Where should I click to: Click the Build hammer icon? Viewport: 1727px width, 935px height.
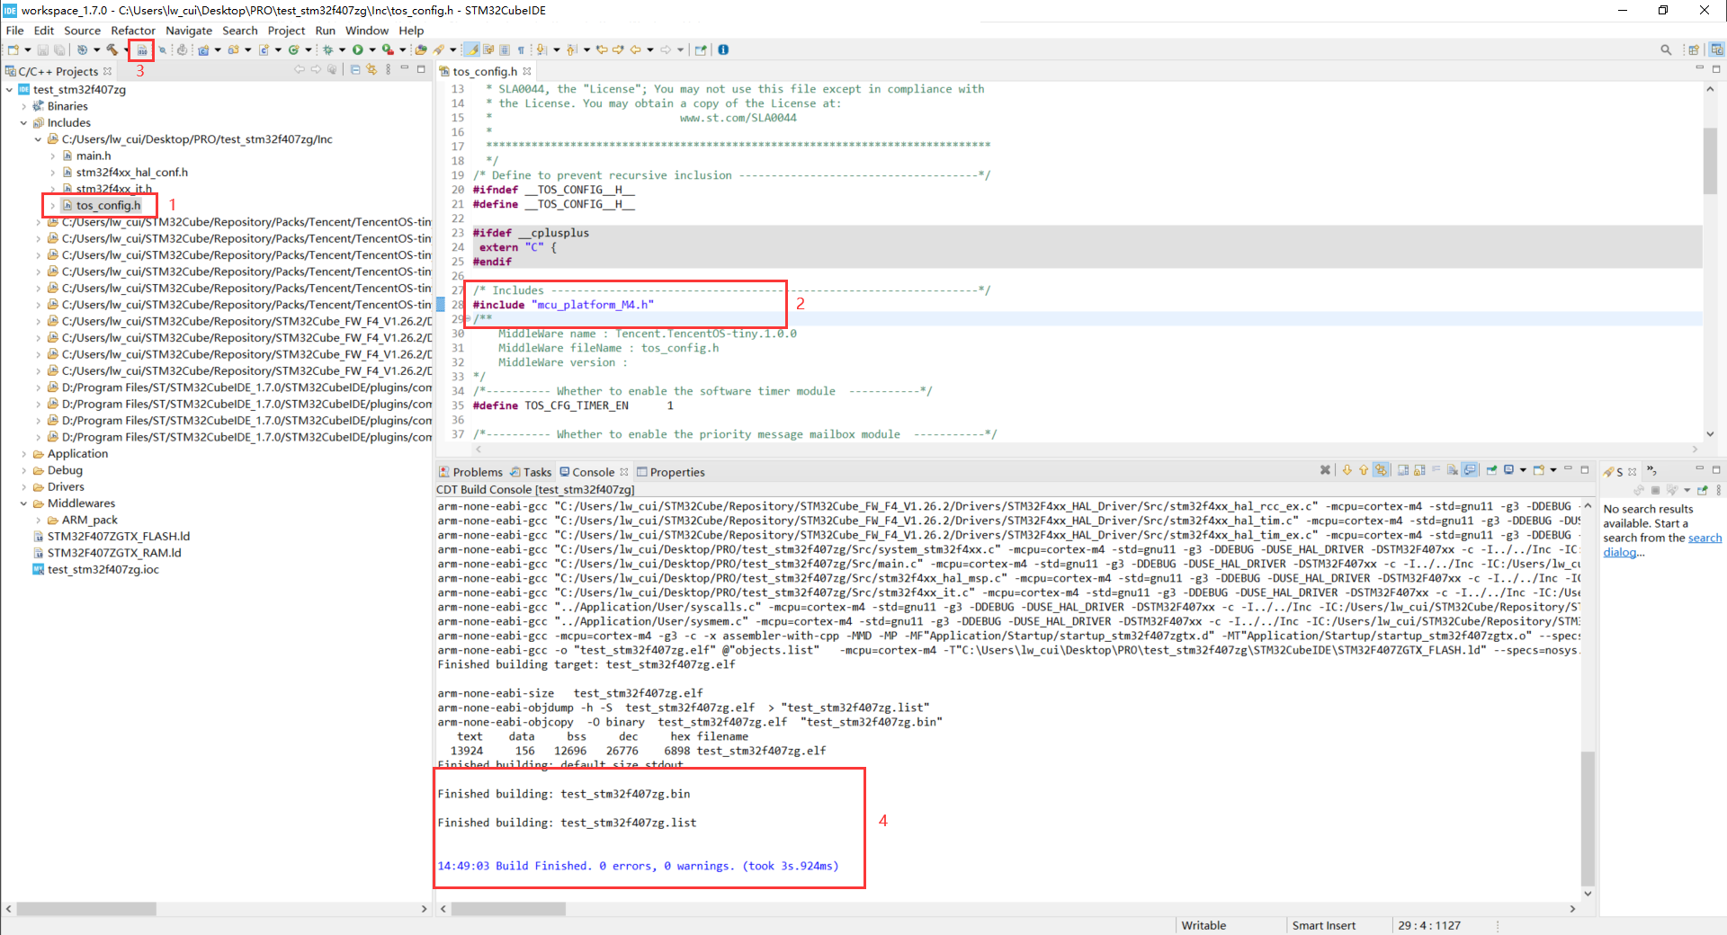[112, 49]
